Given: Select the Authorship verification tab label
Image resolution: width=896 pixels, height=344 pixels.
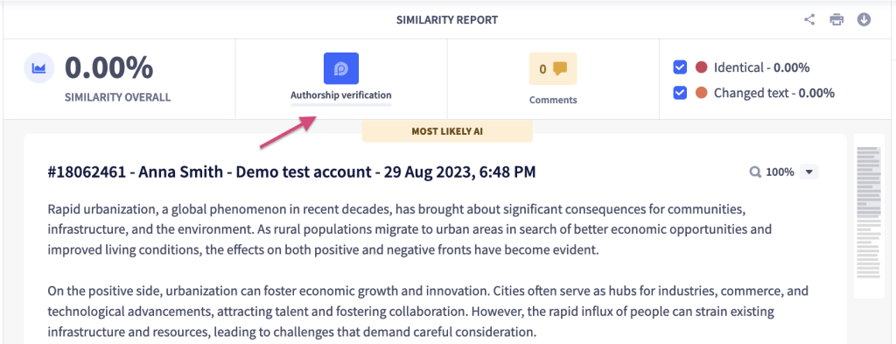Looking at the screenshot, I should (x=341, y=95).
